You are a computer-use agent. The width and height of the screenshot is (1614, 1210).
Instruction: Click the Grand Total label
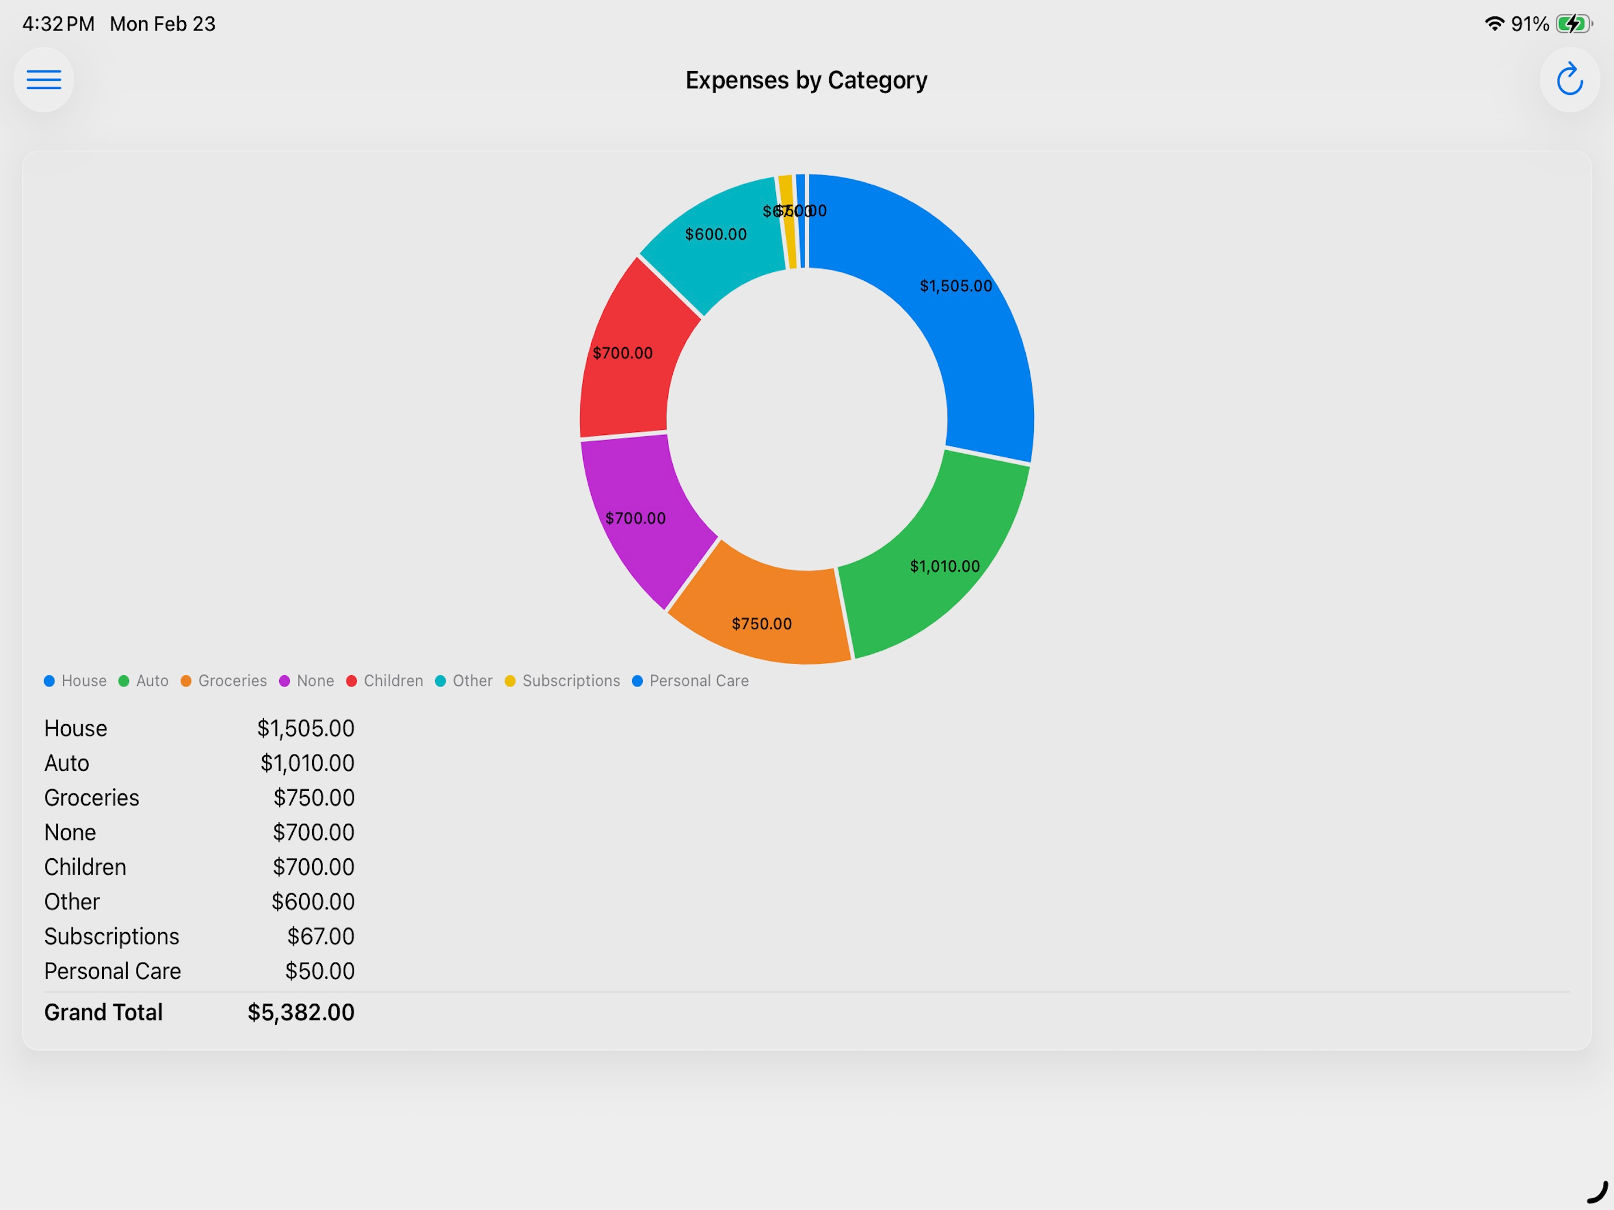tap(103, 1012)
